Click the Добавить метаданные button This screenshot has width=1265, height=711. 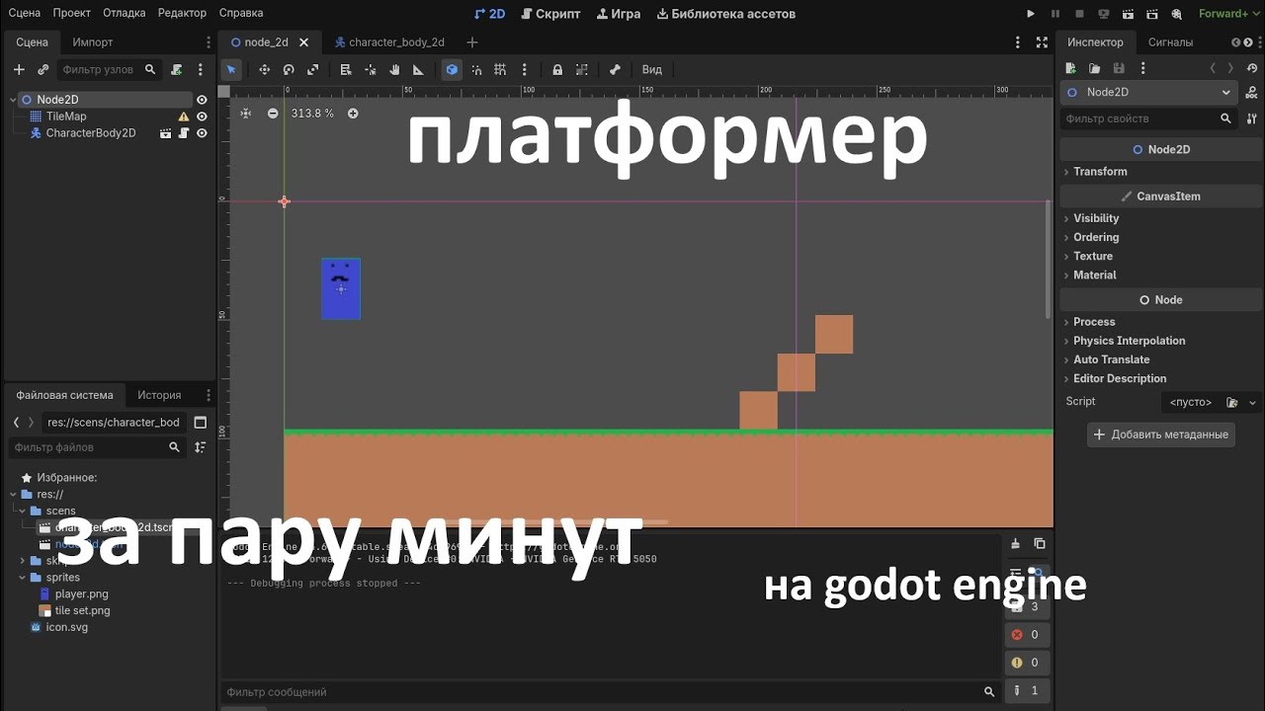[1161, 434]
